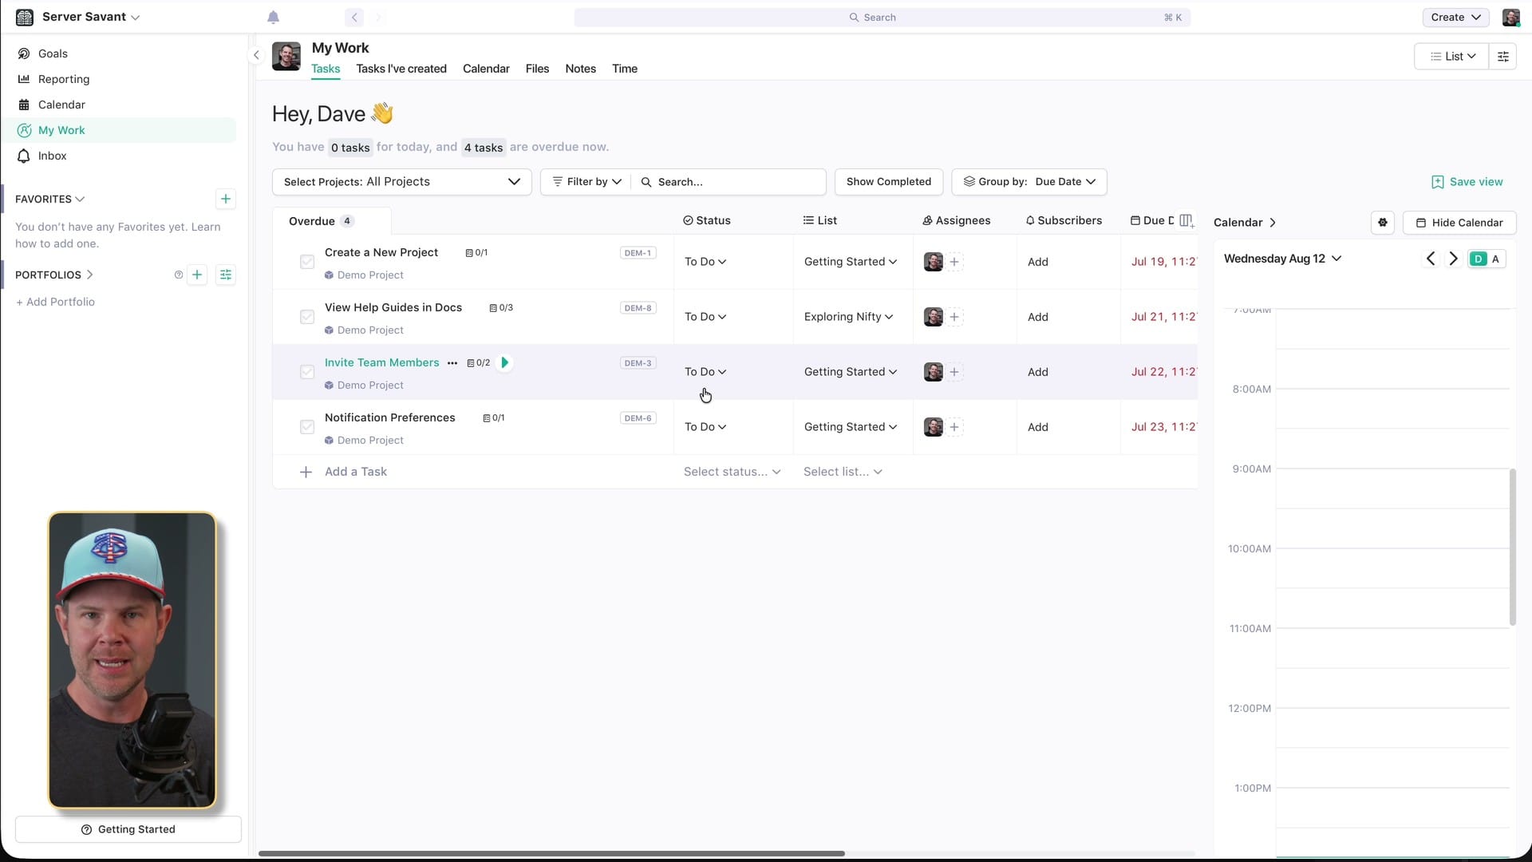1532x862 pixels.
Task: Go to previous calendar day
Action: 1431,259
